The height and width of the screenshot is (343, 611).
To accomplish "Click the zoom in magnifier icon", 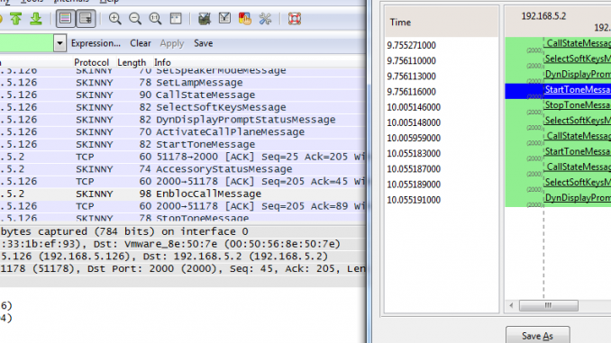I will 114,19.
